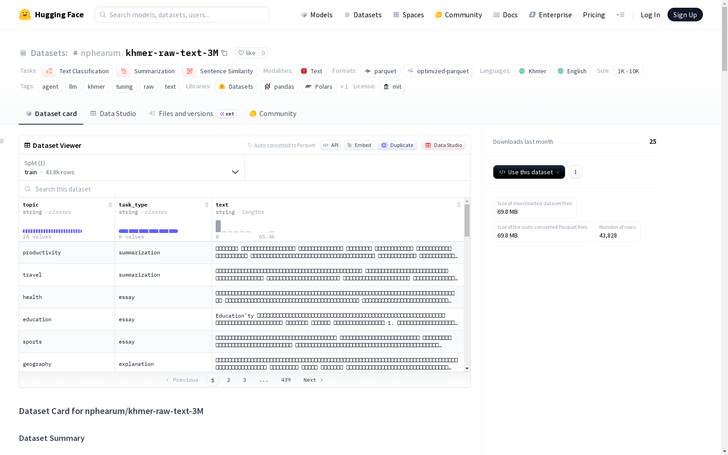The width and height of the screenshot is (728, 455).
Task: Open Enterprise in top navigation
Action: pos(551,15)
